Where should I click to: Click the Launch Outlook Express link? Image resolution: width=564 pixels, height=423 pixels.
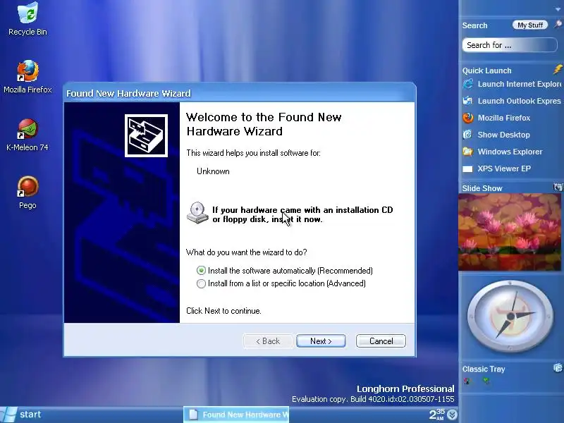(x=520, y=101)
